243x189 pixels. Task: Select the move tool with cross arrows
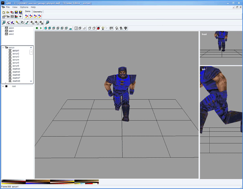click(32, 23)
